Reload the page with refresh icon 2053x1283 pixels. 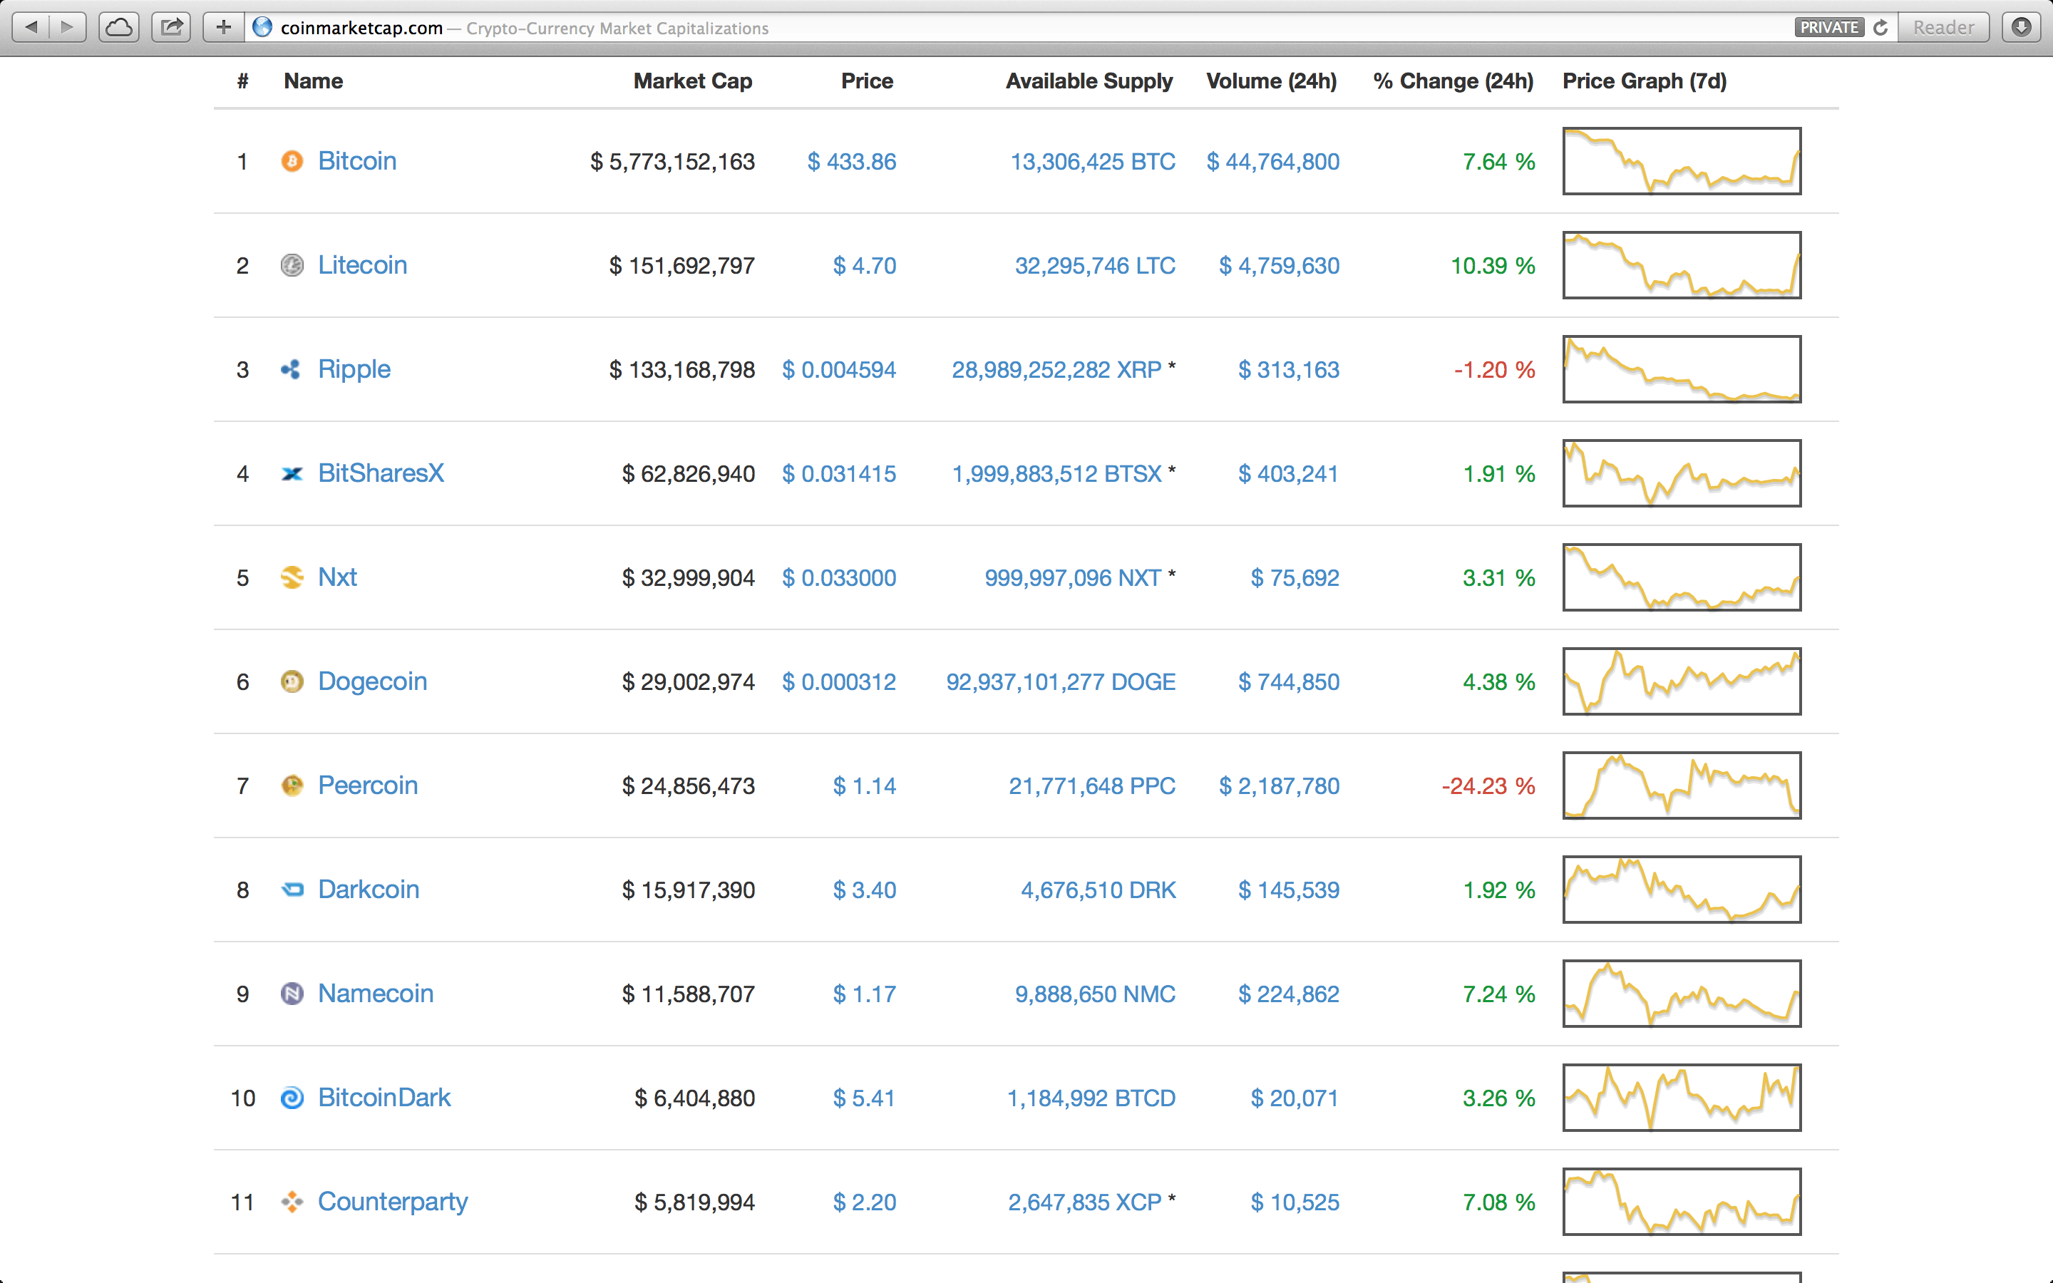coord(1880,27)
